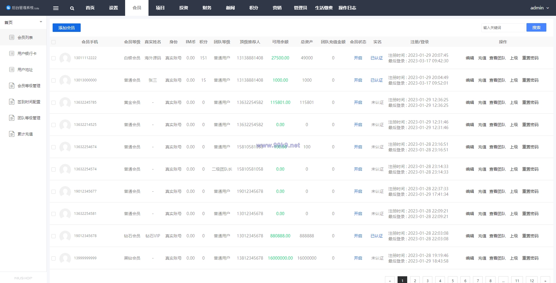Toggle the hamburger sidebar menu icon
The height and width of the screenshot is (283, 556).
pyautogui.click(x=56, y=8)
